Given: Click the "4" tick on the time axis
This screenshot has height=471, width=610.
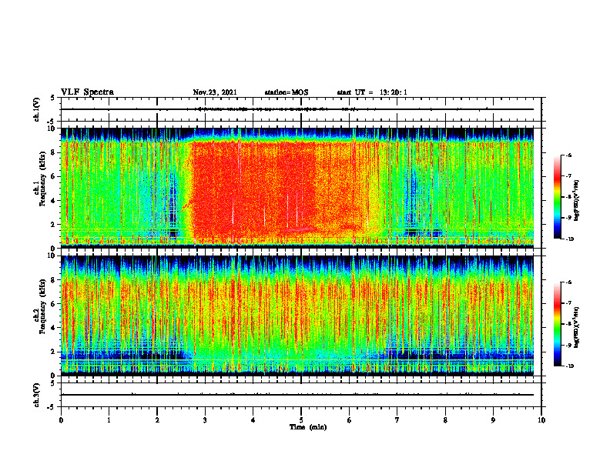Looking at the screenshot, I should pyautogui.click(x=253, y=420).
